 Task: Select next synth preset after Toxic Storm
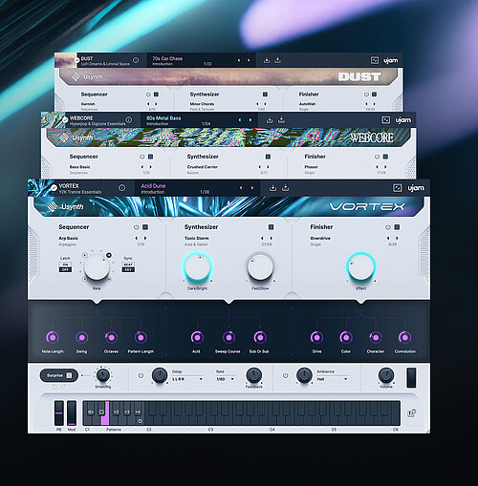pyautogui.click(x=272, y=238)
